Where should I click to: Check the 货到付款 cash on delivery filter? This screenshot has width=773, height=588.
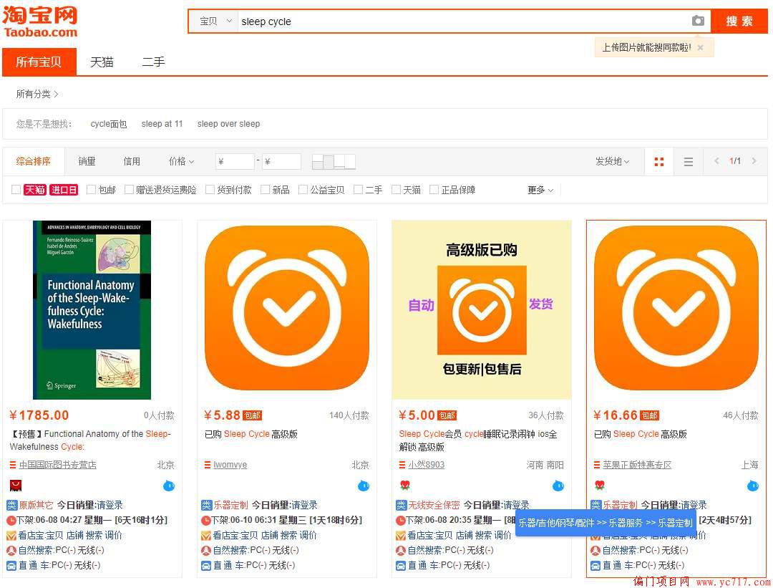(210, 190)
